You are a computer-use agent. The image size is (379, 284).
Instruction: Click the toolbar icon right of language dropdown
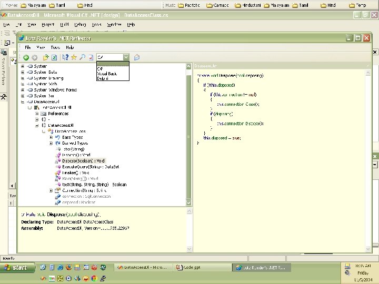pyautogui.click(x=137, y=57)
